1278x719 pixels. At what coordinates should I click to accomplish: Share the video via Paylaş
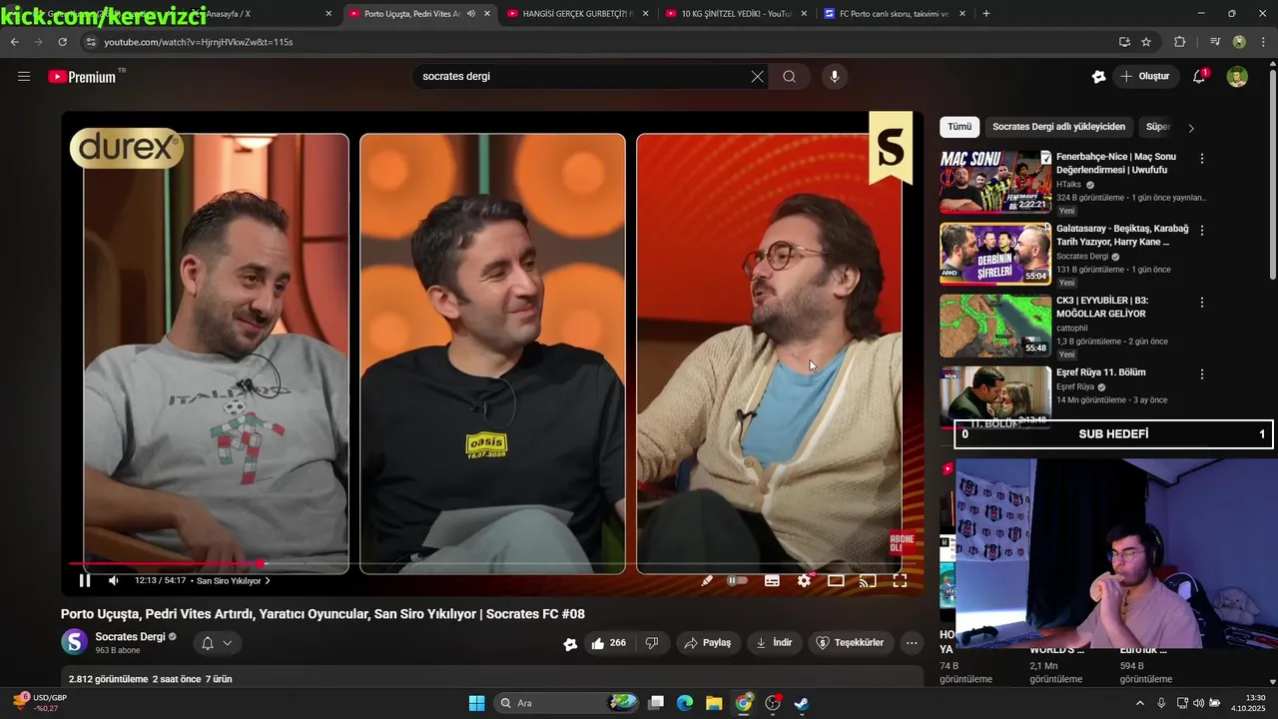tap(707, 643)
